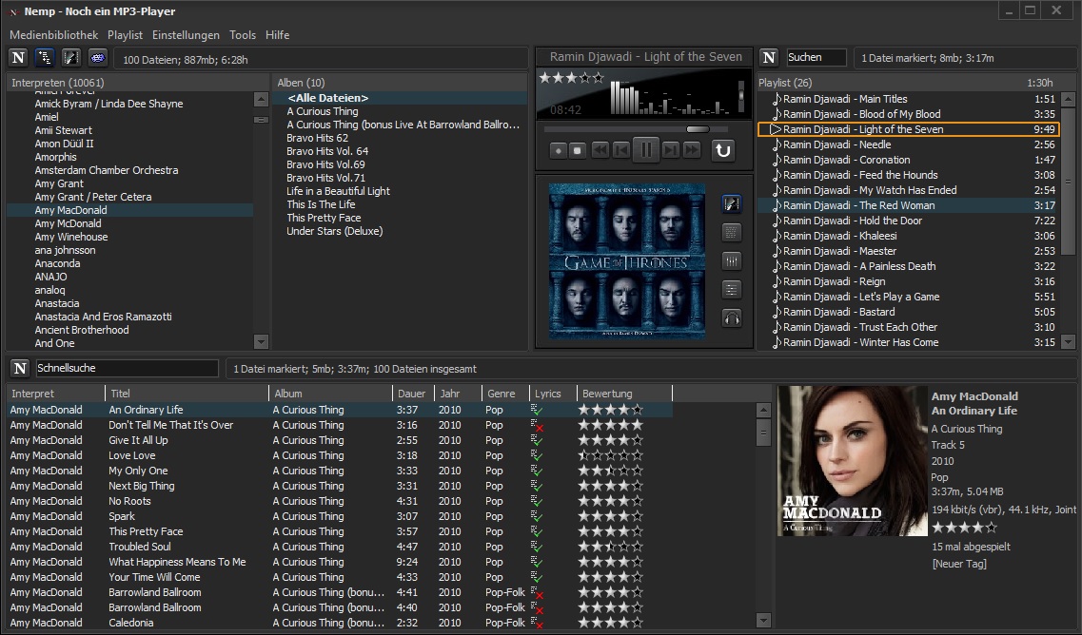
Task: Select artist Amy Winehouse in Interpreten list
Action: click(x=71, y=237)
